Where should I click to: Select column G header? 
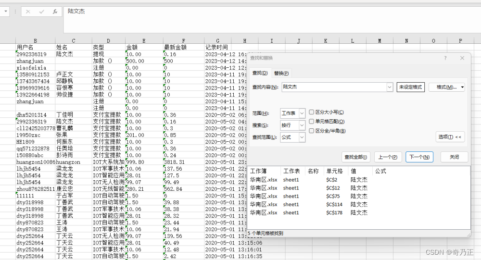[x=217, y=41]
